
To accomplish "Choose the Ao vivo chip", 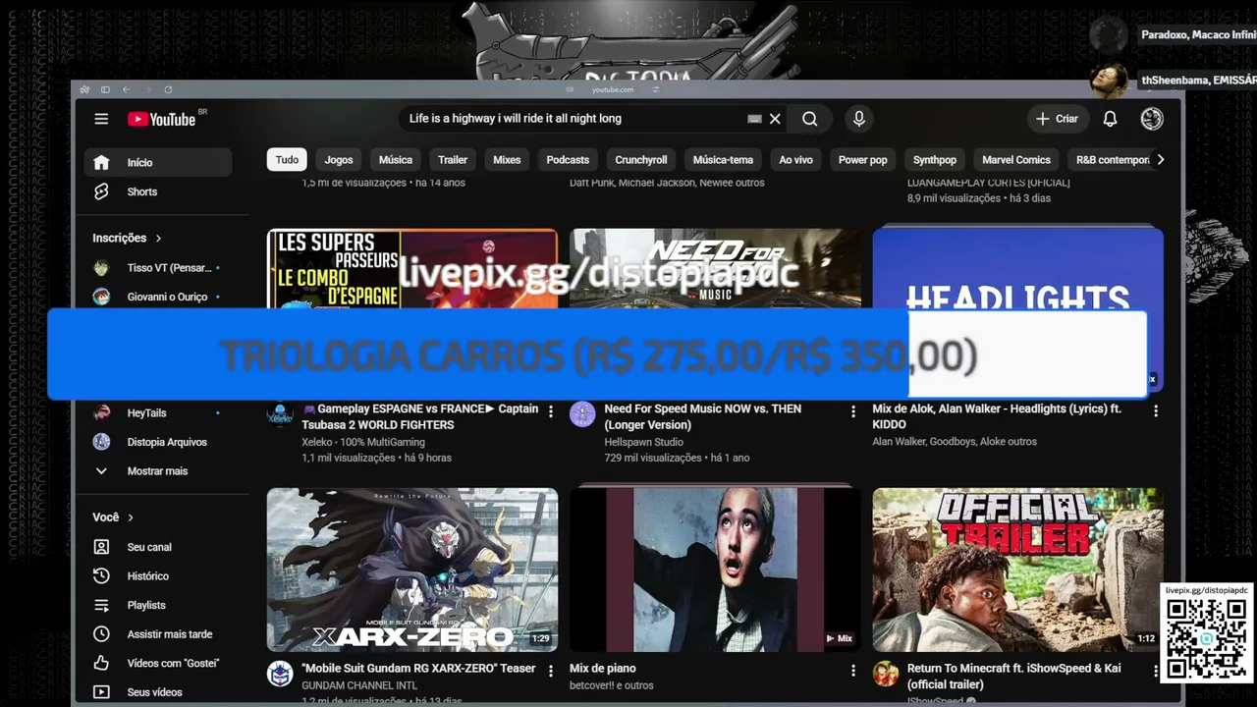I will tap(796, 160).
